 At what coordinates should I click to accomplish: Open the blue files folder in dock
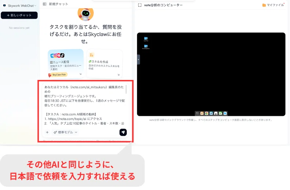tap(225, 113)
